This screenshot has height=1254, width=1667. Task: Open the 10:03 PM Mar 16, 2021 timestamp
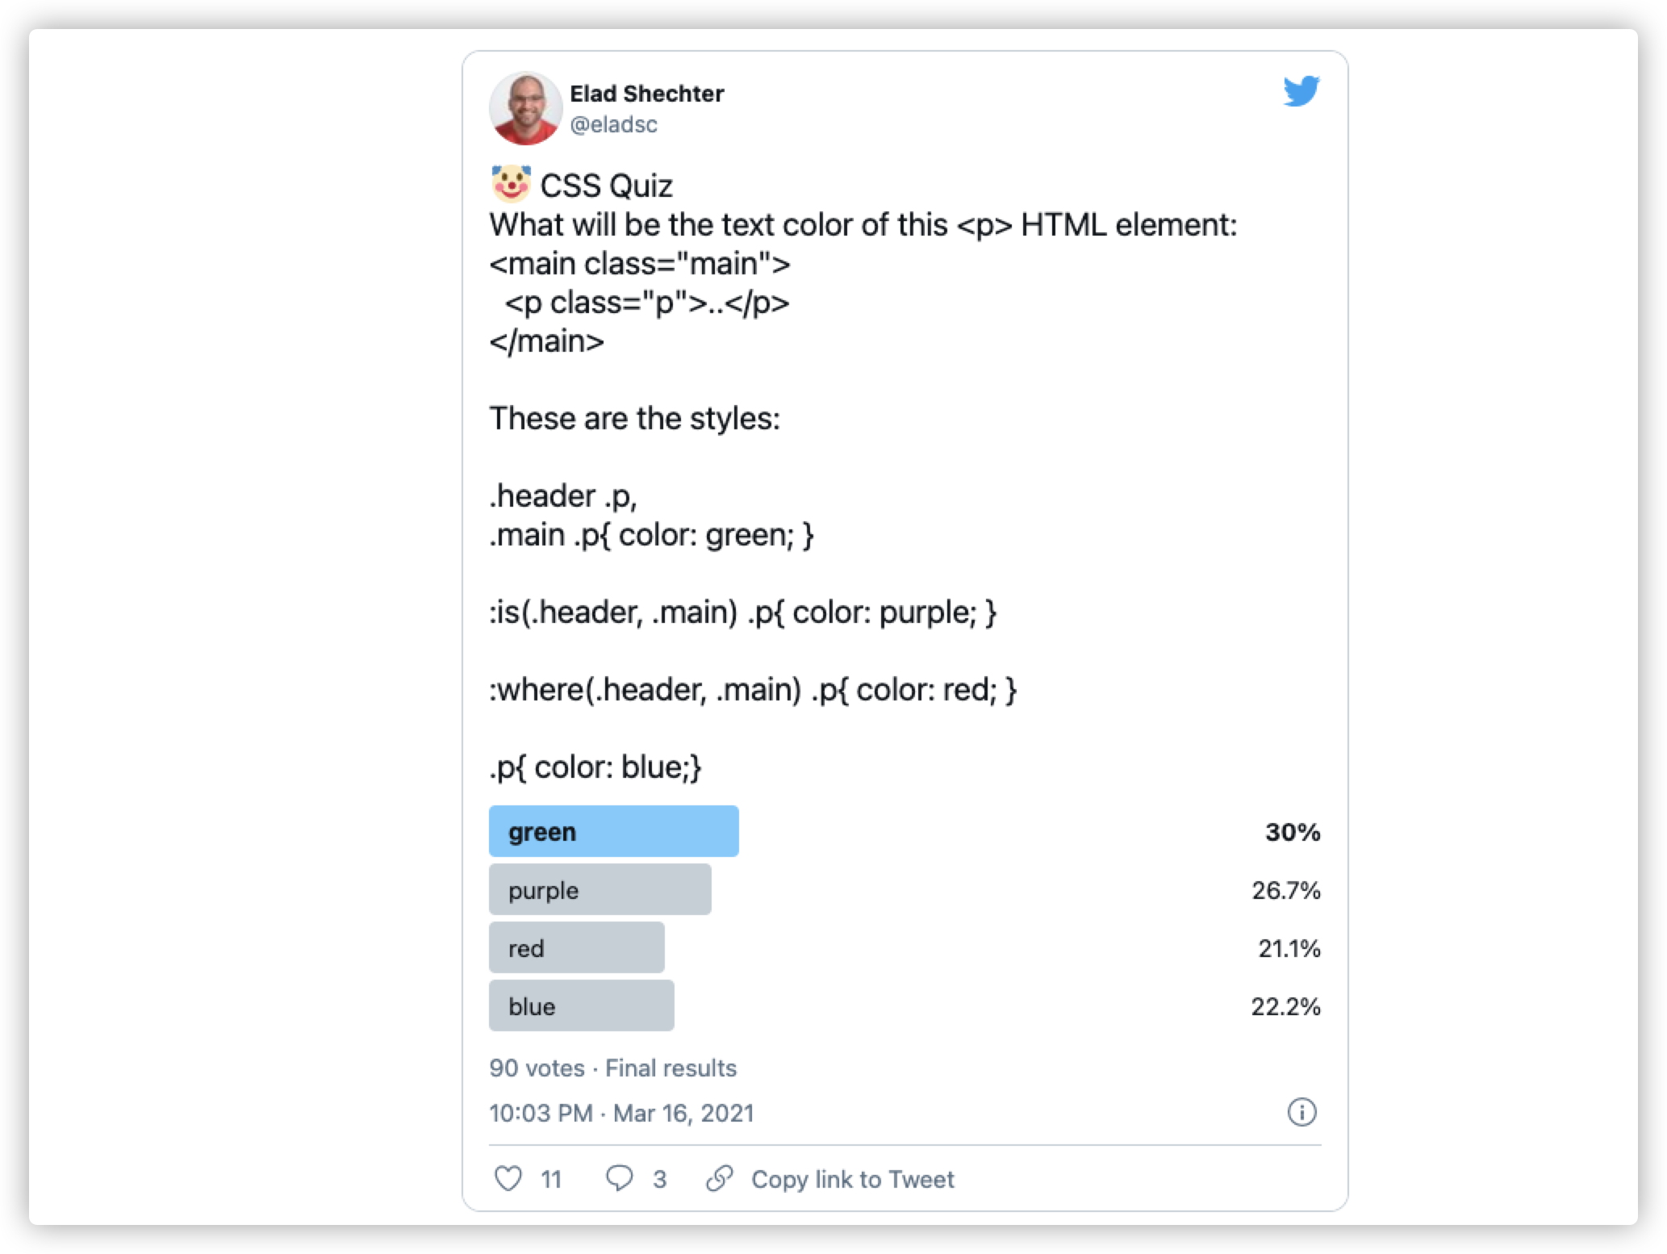(x=621, y=1113)
